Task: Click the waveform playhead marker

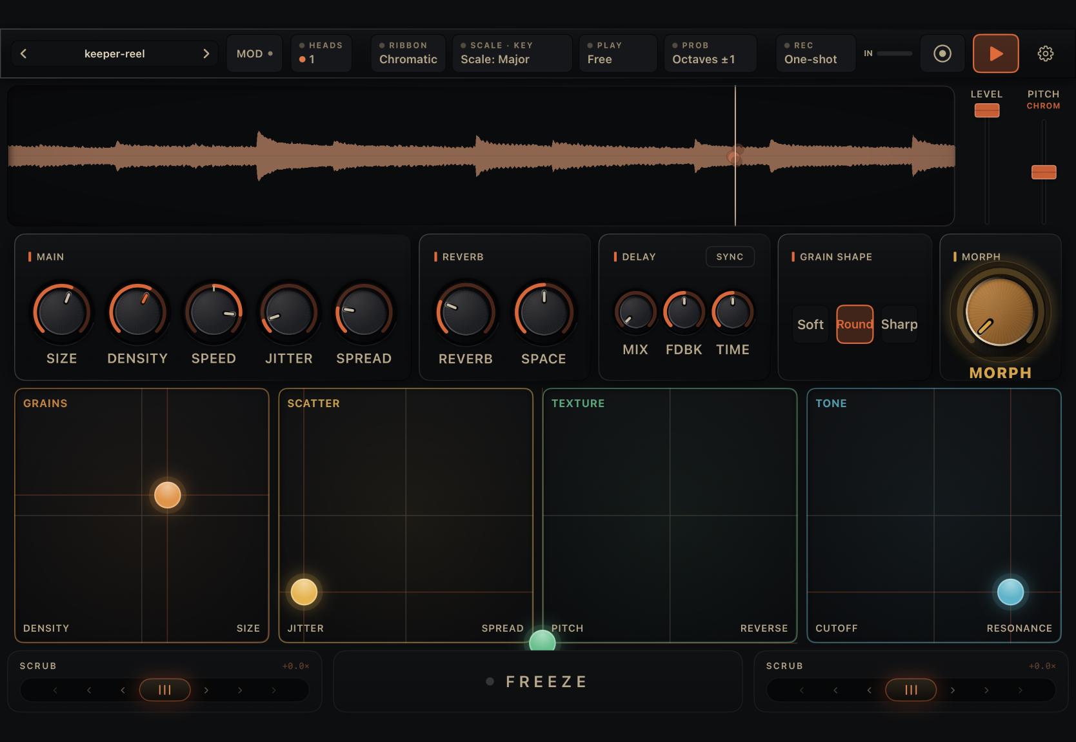Action: [x=735, y=156]
